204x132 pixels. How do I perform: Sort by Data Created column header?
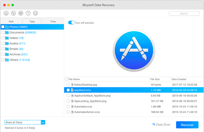point(179,79)
